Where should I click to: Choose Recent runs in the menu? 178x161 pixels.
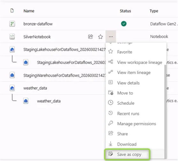click(135, 113)
